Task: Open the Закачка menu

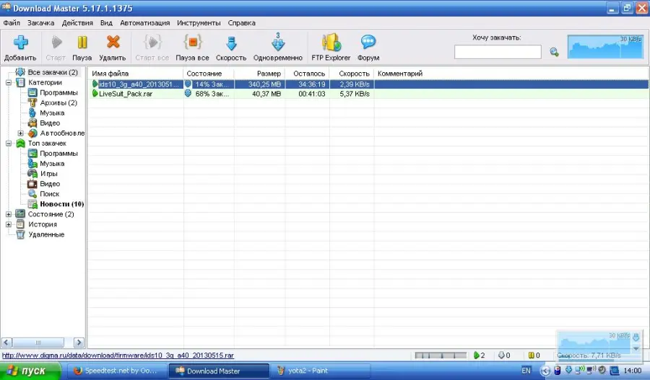Action: point(40,23)
